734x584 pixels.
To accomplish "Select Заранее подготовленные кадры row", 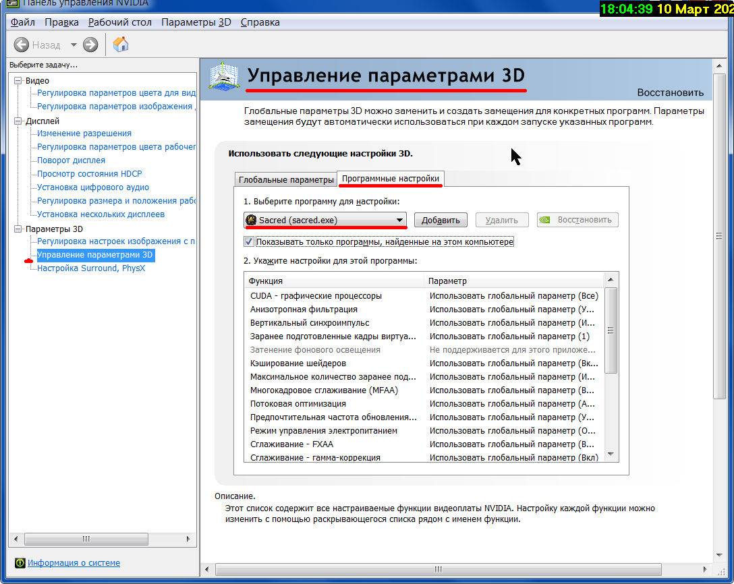I will coord(424,337).
